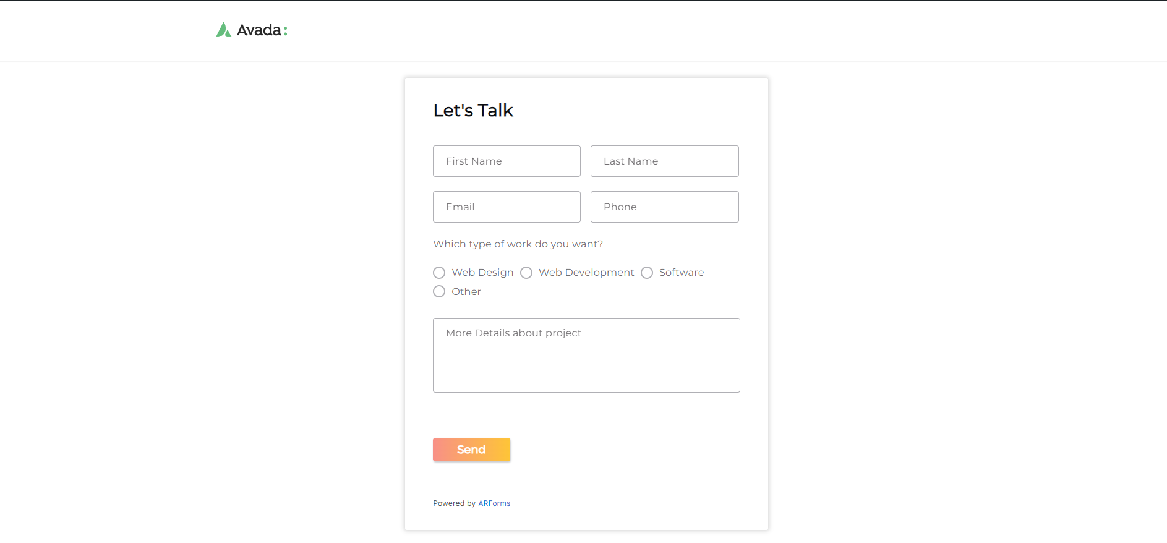Click the More Details about project textarea
The width and height of the screenshot is (1167, 543).
(x=586, y=355)
